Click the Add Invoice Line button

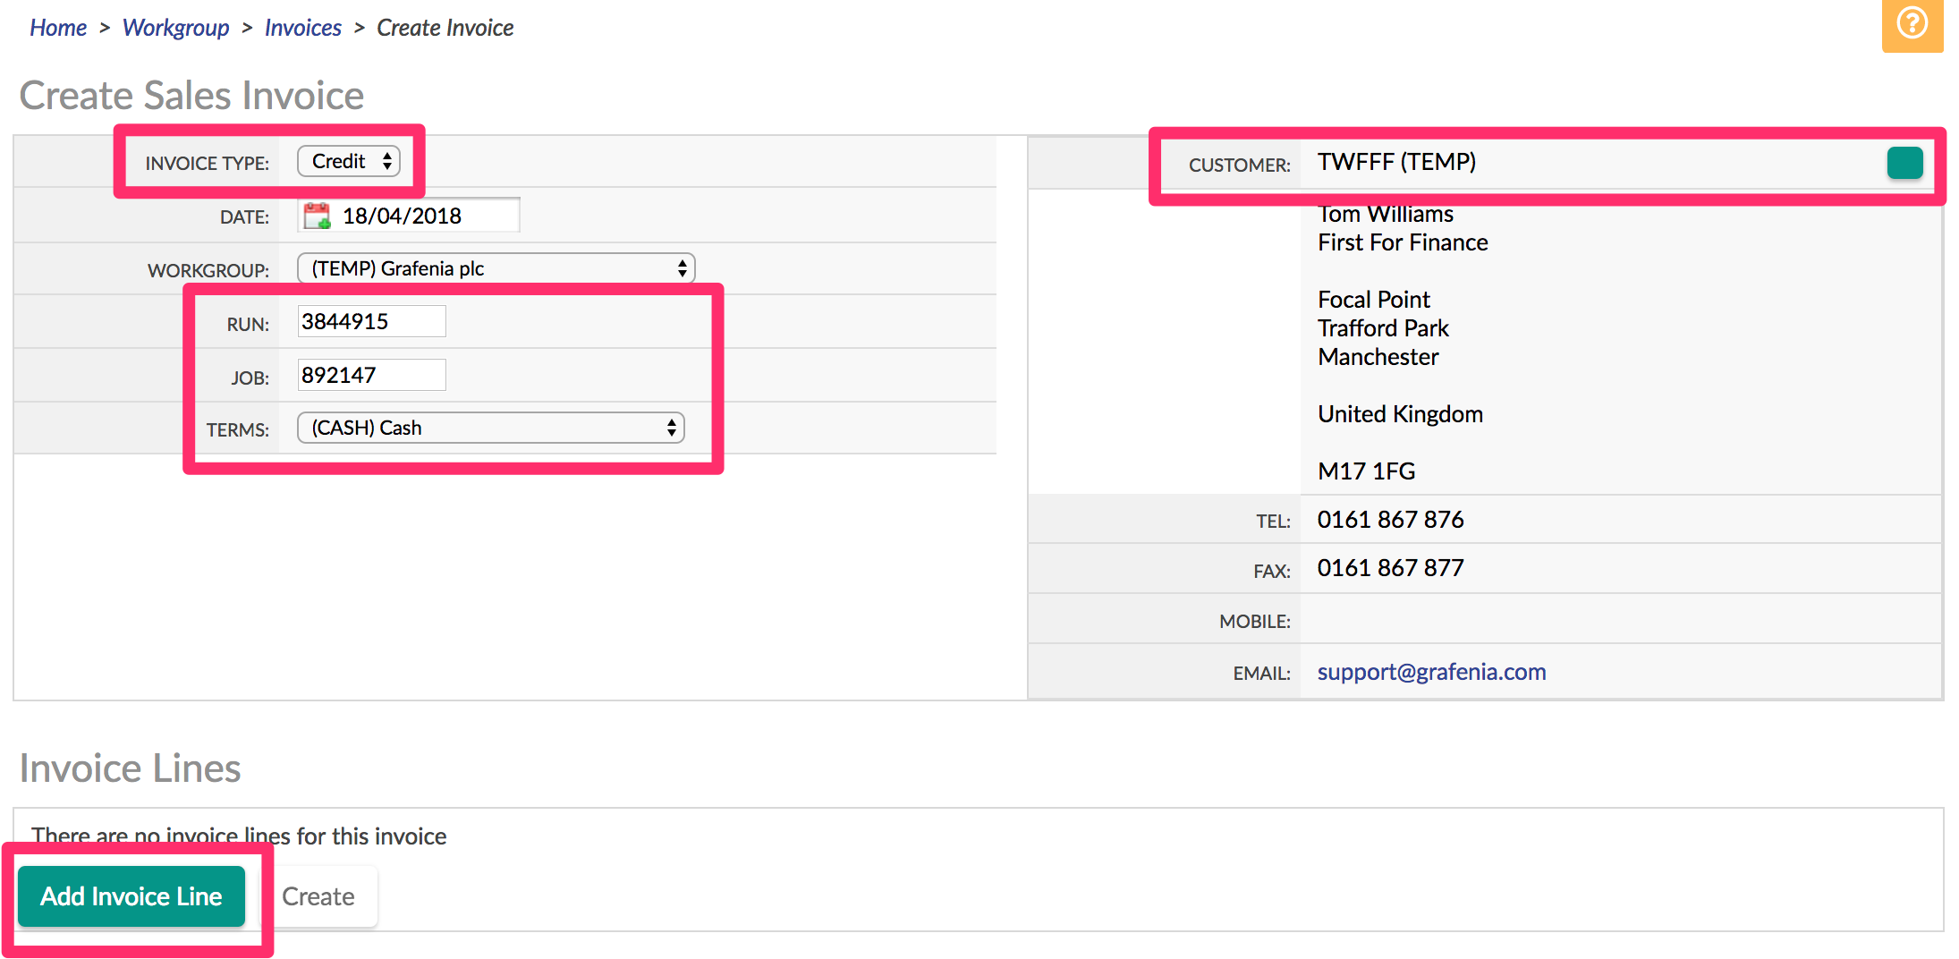[131, 895]
